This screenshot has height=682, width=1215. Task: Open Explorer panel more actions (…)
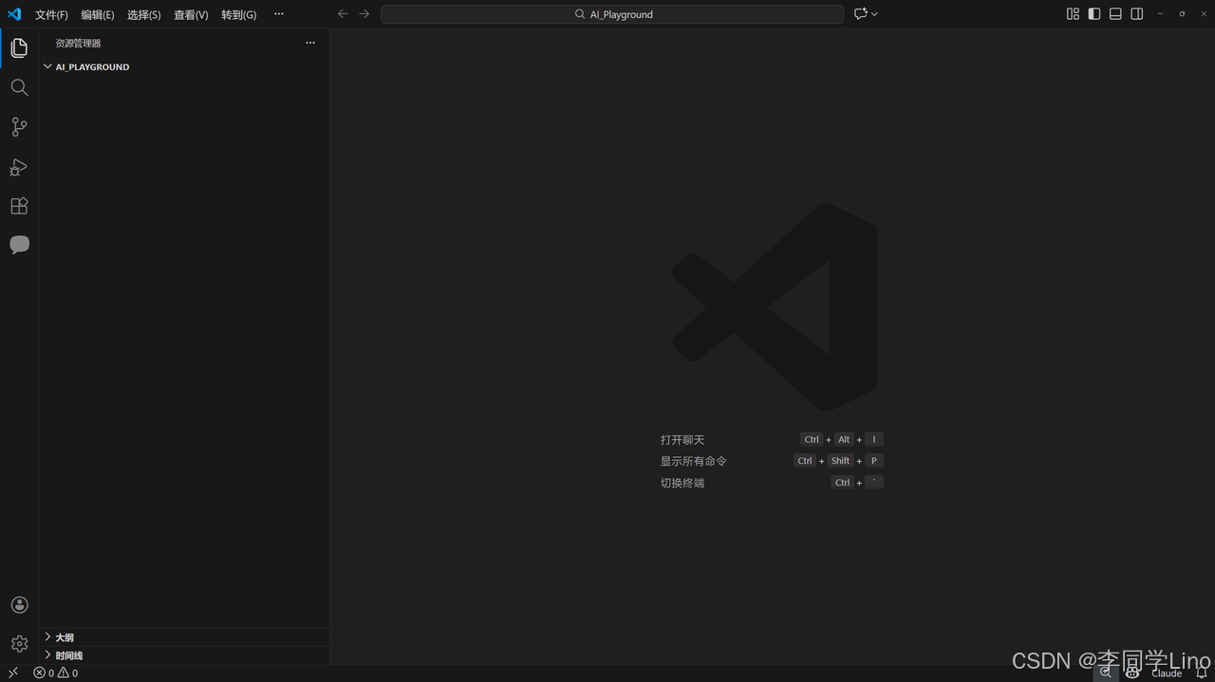coord(310,43)
